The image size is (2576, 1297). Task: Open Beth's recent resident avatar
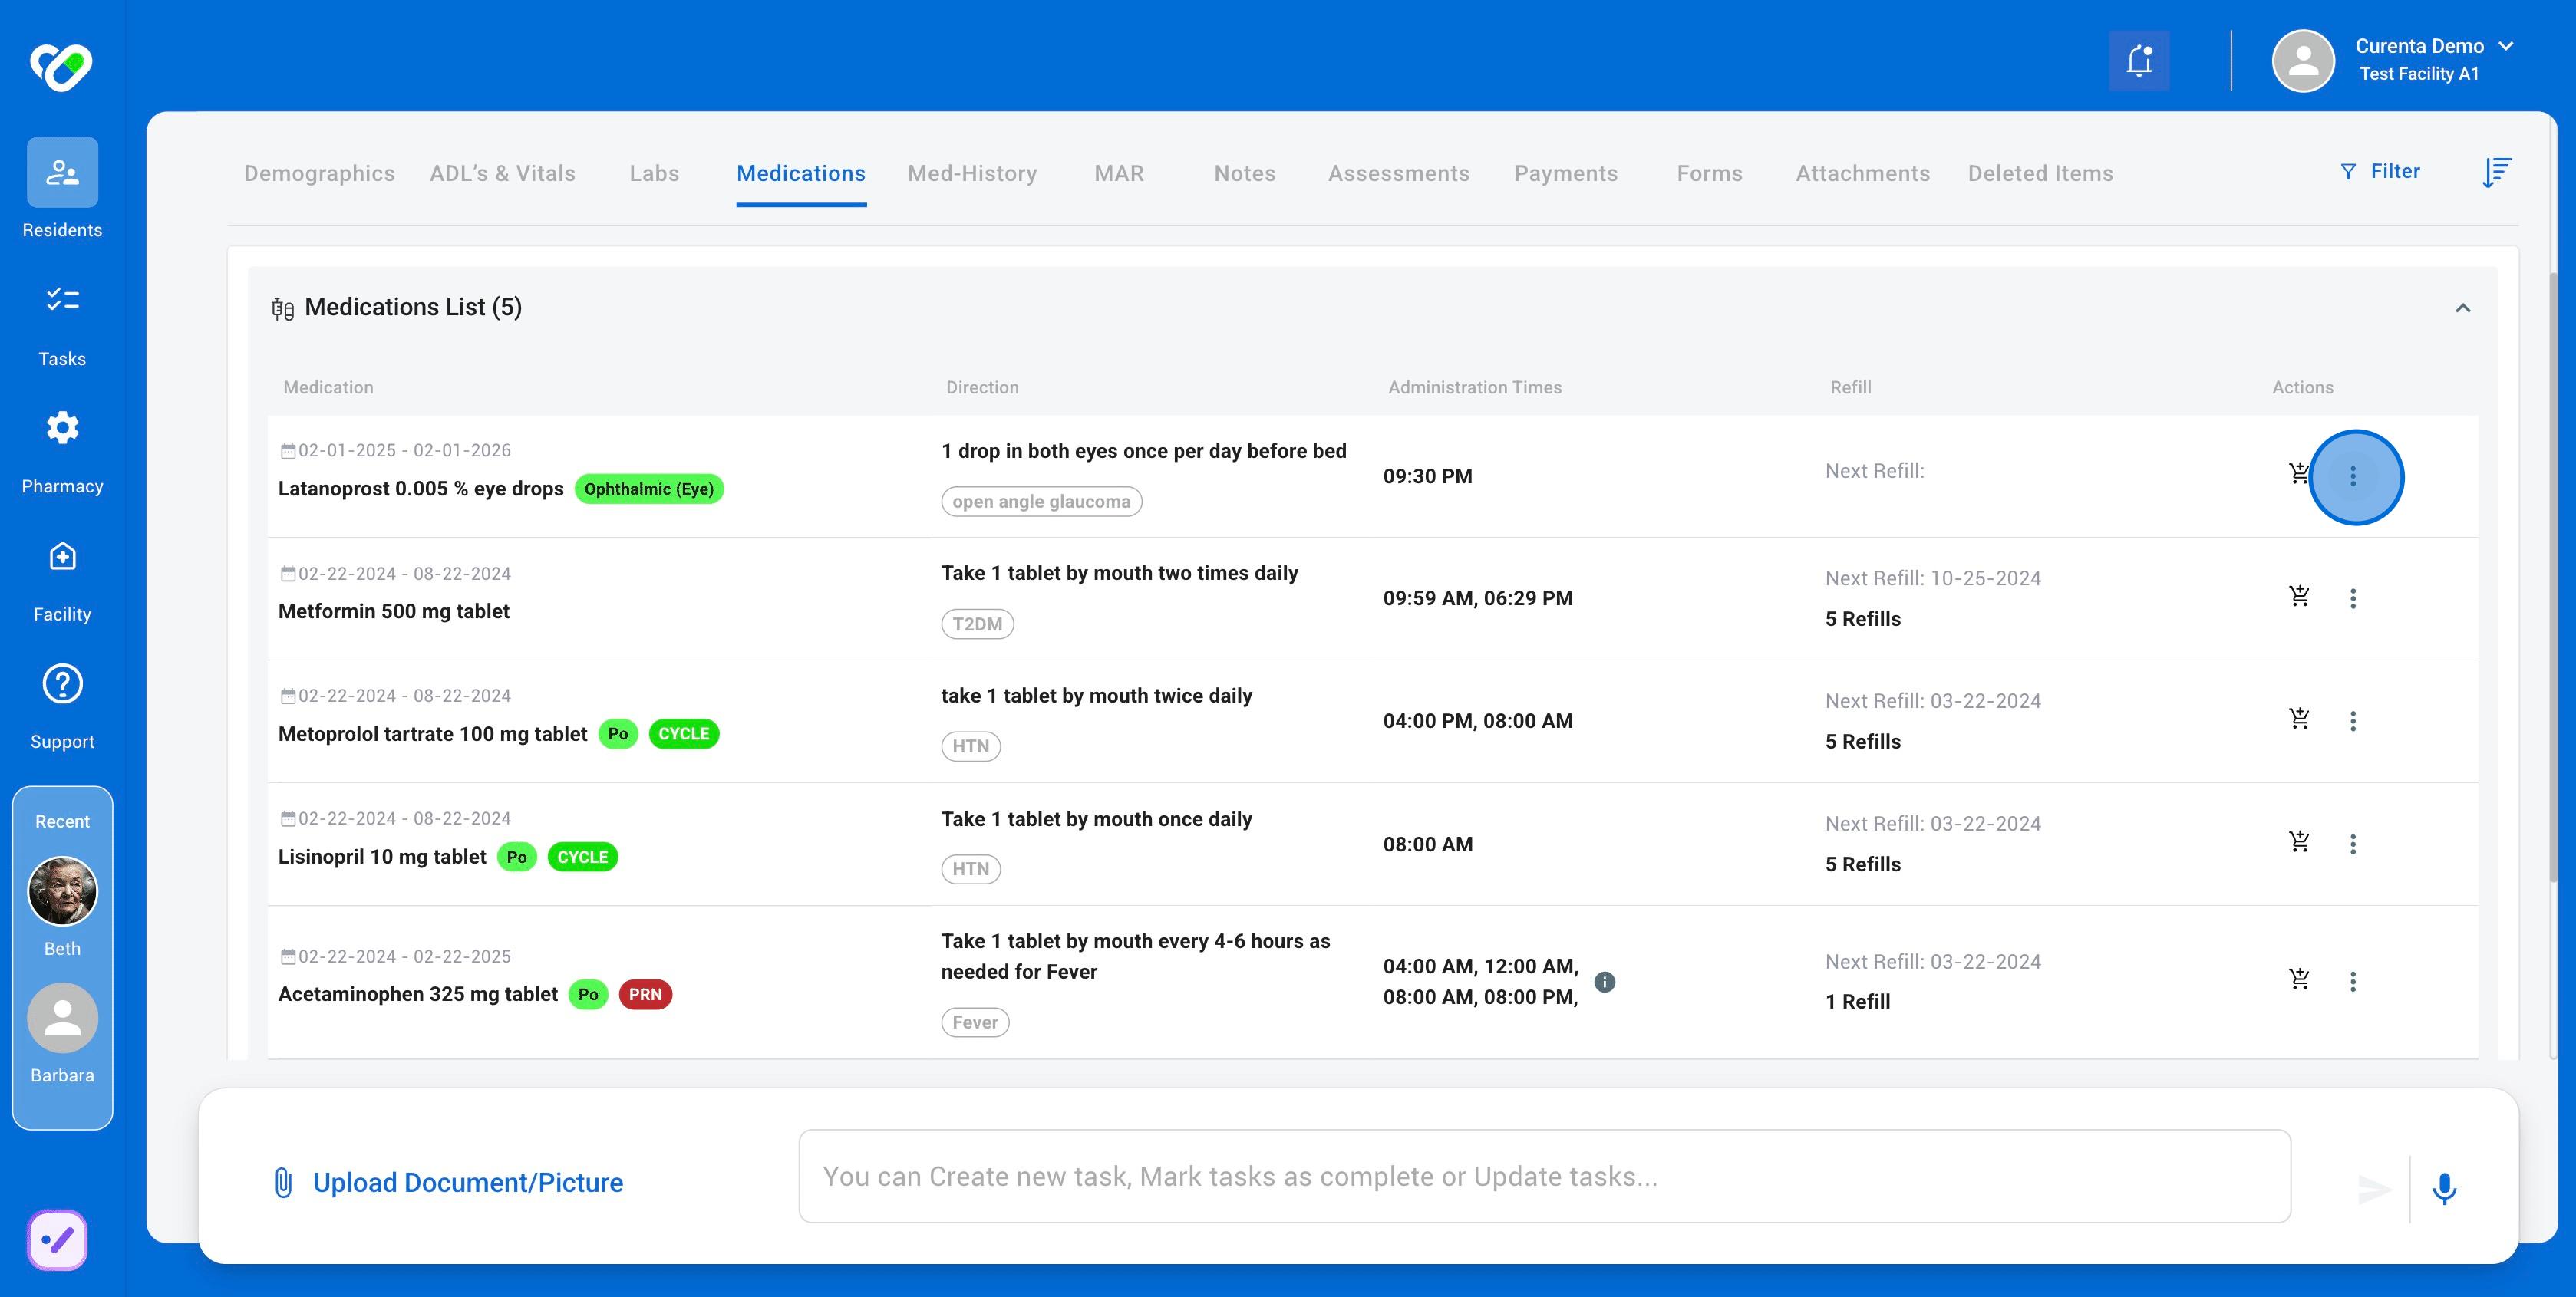click(62, 890)
